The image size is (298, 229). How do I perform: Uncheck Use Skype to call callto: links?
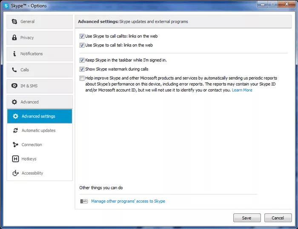click(82, 36)
